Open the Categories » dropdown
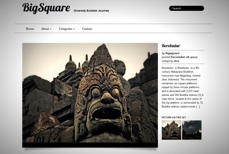Viewport: 229px width, 154px height. [67, 29]
